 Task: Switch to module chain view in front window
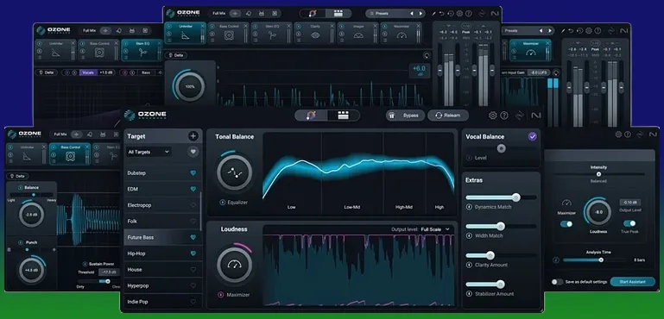(x=343, y=115)
